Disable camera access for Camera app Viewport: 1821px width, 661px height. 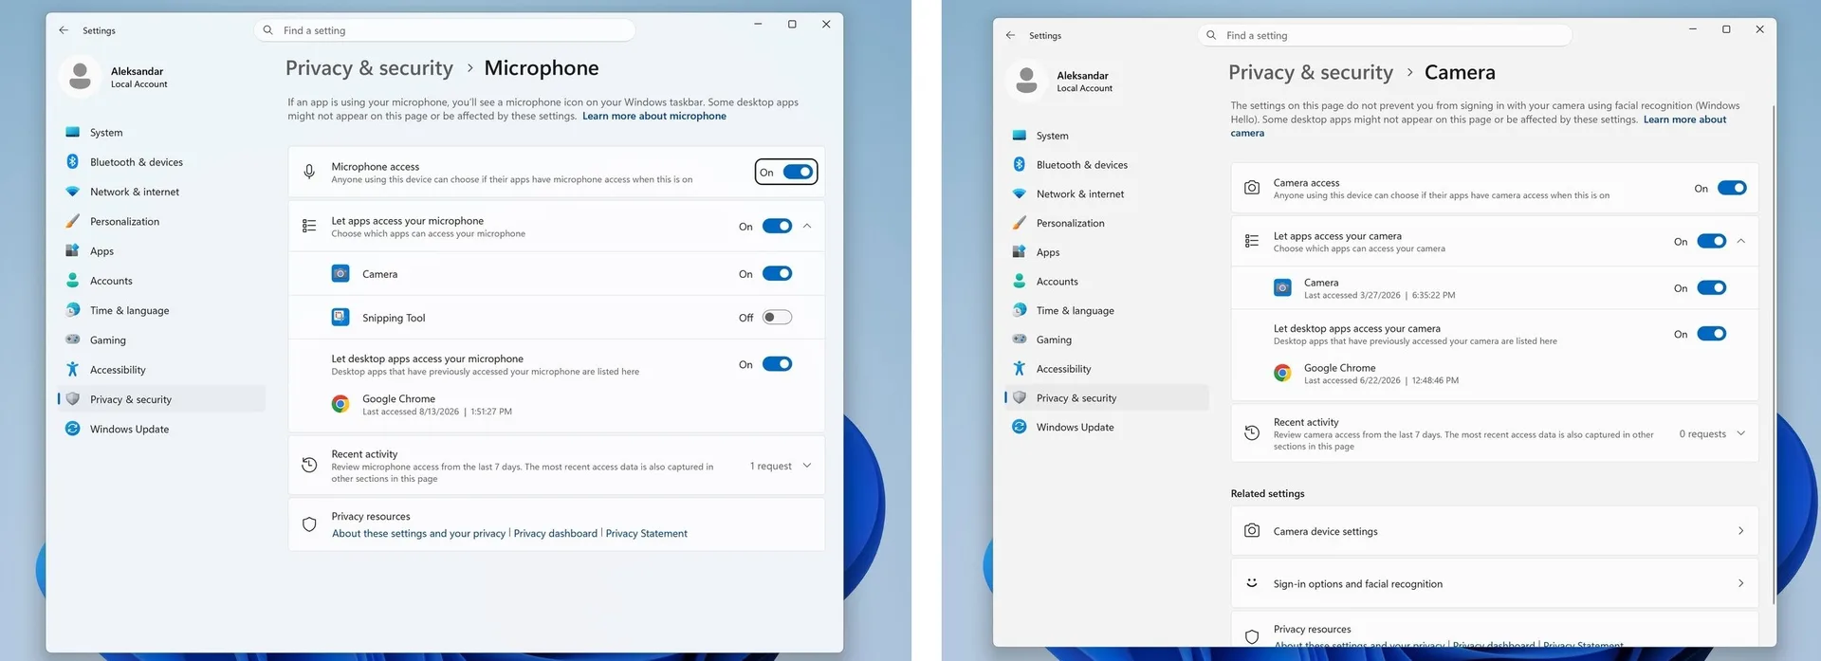click(1711, 287)
